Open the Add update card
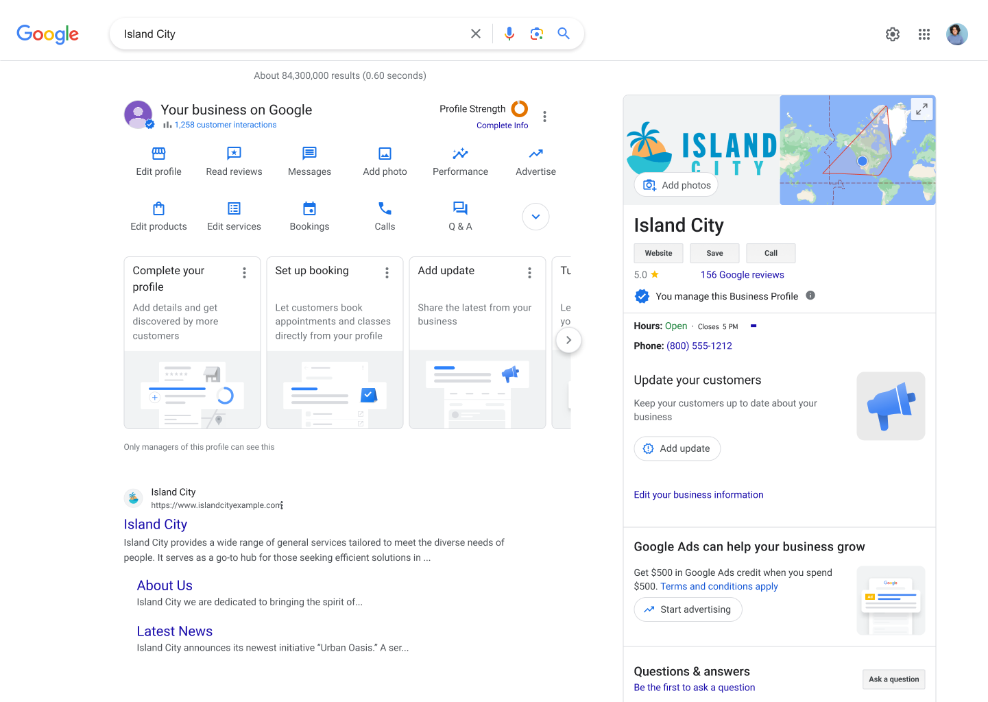This screenshot has width=988, height=702. 477,343
